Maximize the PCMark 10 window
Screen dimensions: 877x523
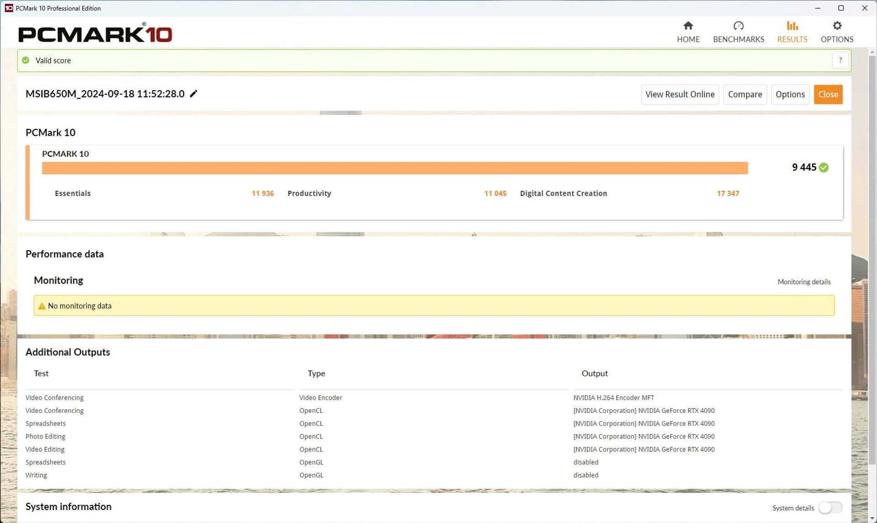coord(840,8)
